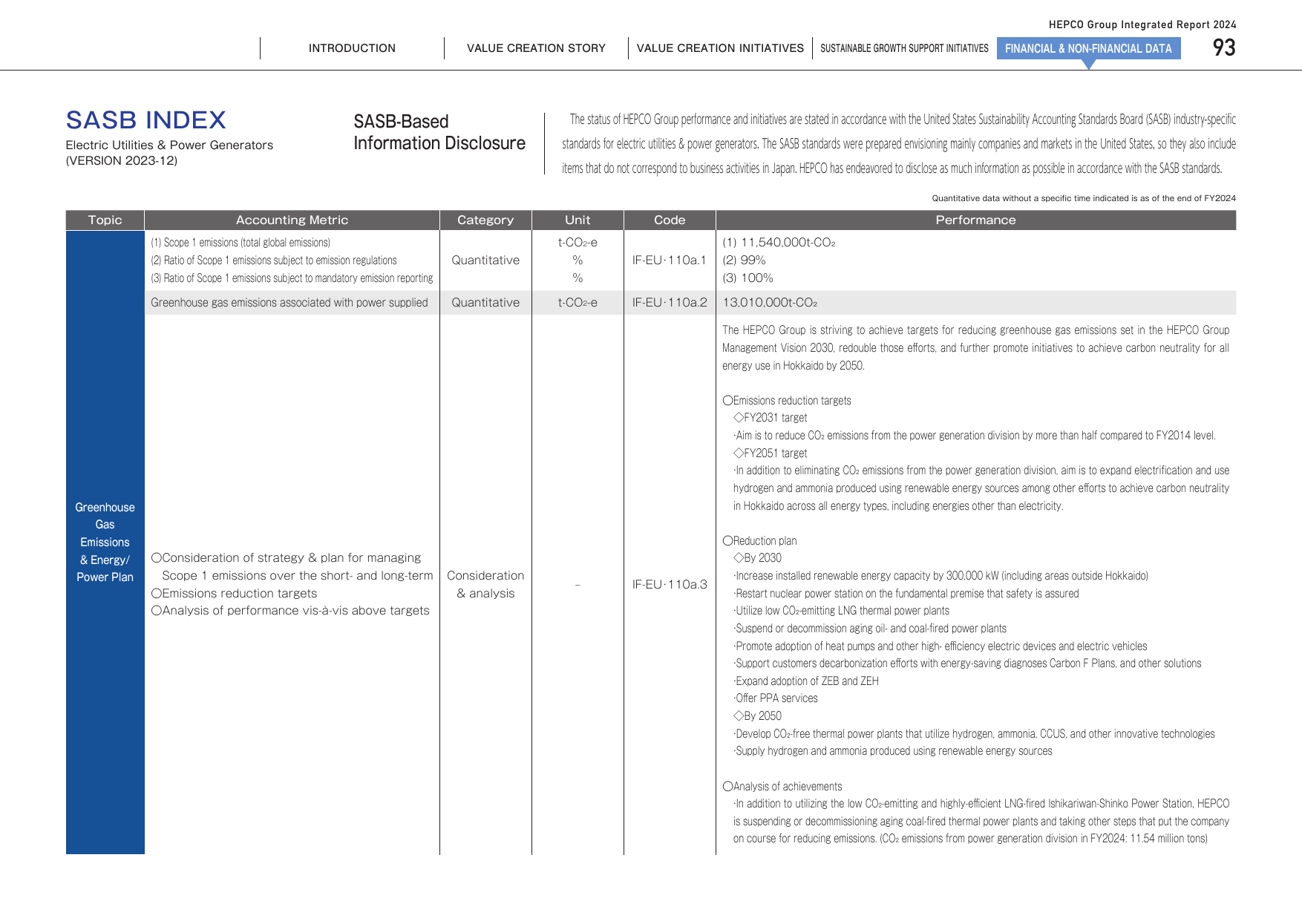Click the '(3) 100%' performance value
This screenshot has height=921, width=1302.
(x=747, y=278)
